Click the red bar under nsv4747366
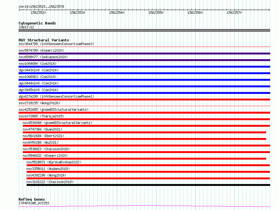Image resolution: width=279 pixels, height=210 pixels. [144, 132]
